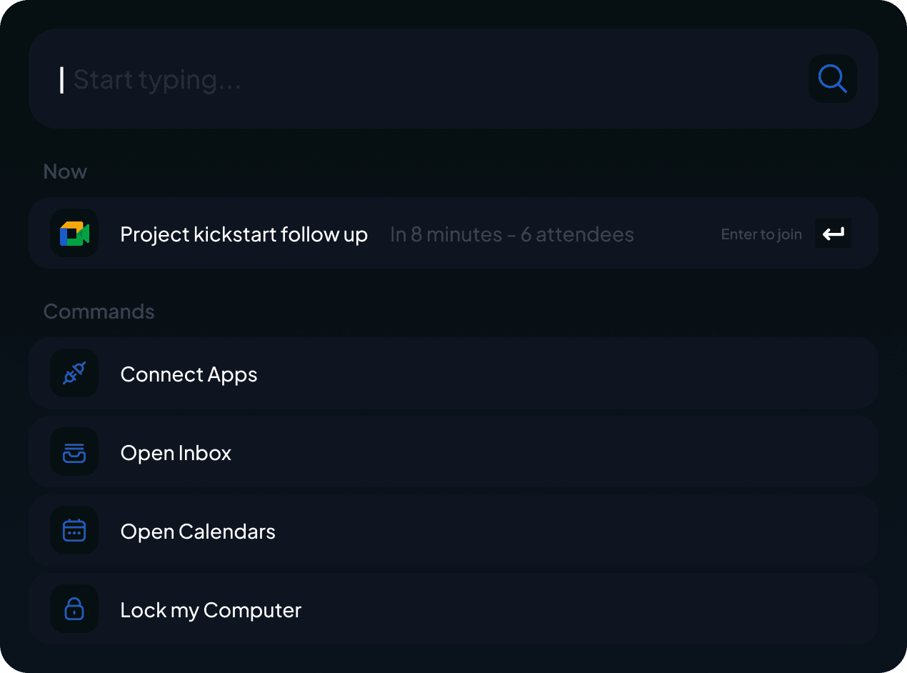Select the Lock my Computer command
Screen dimensions: 907x673
[x=453, y=609]
